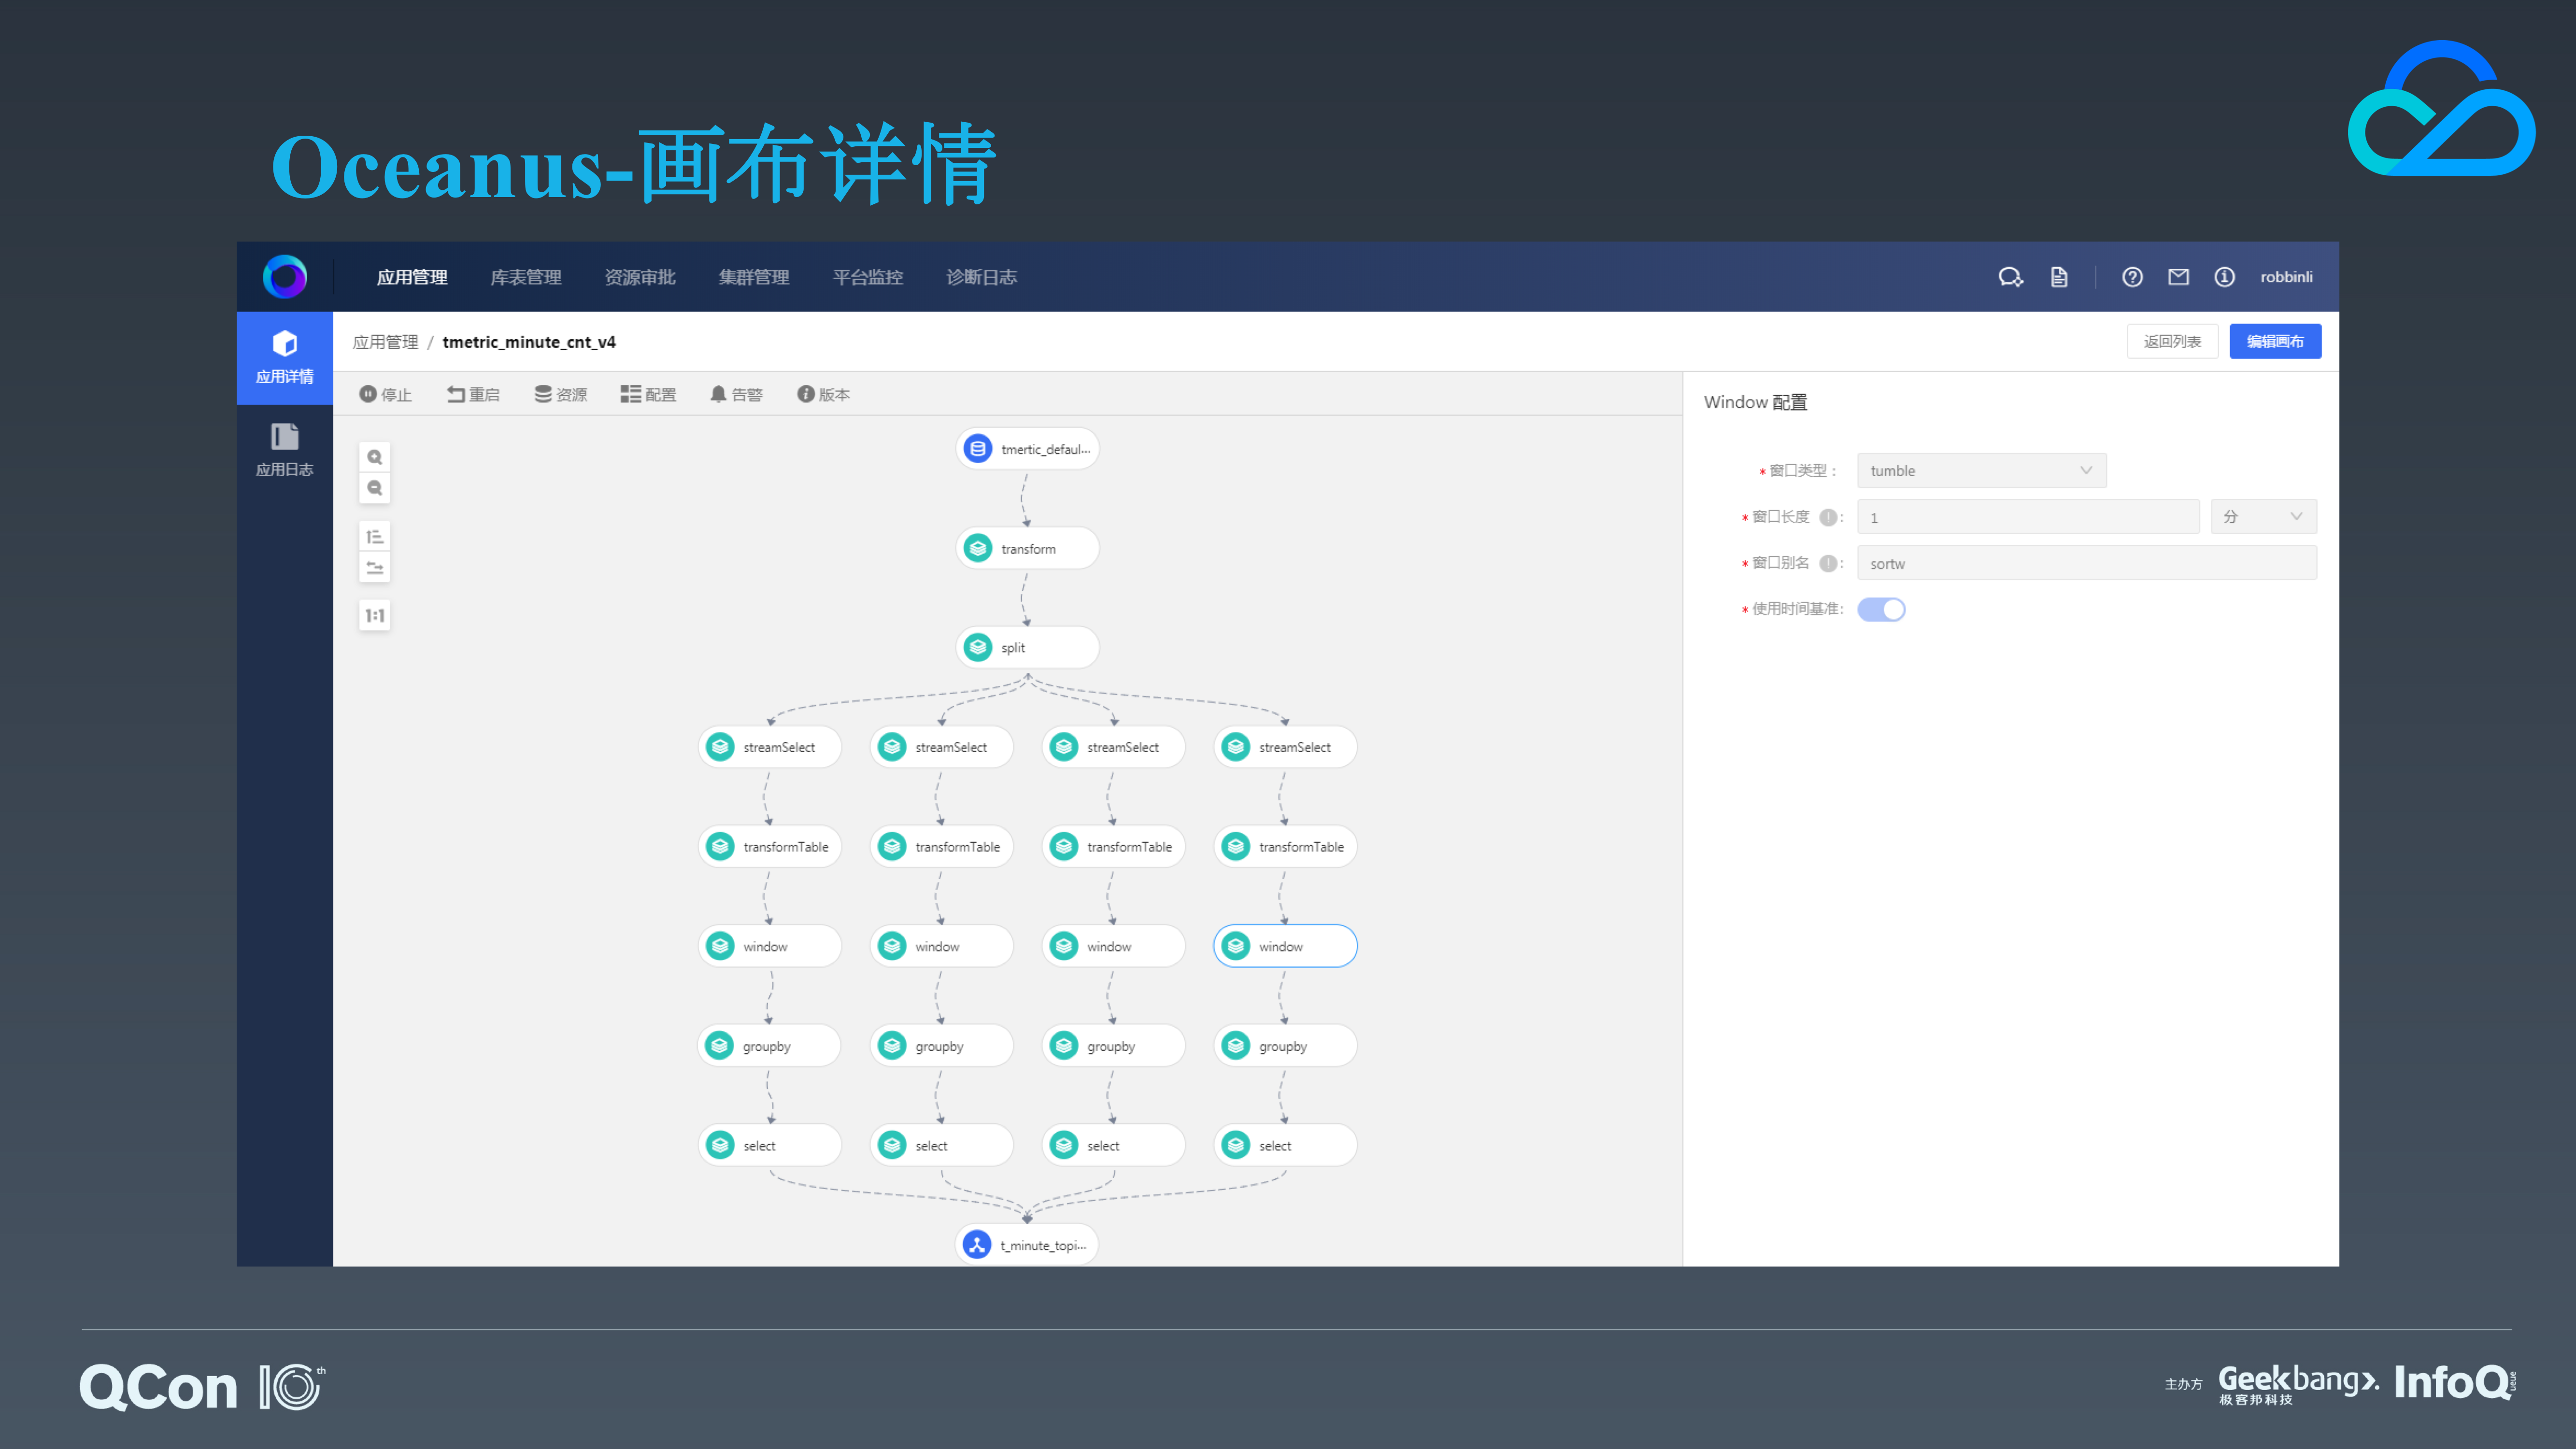
Task: Click the 编辑画布 button
Action: pos(2275,341)
